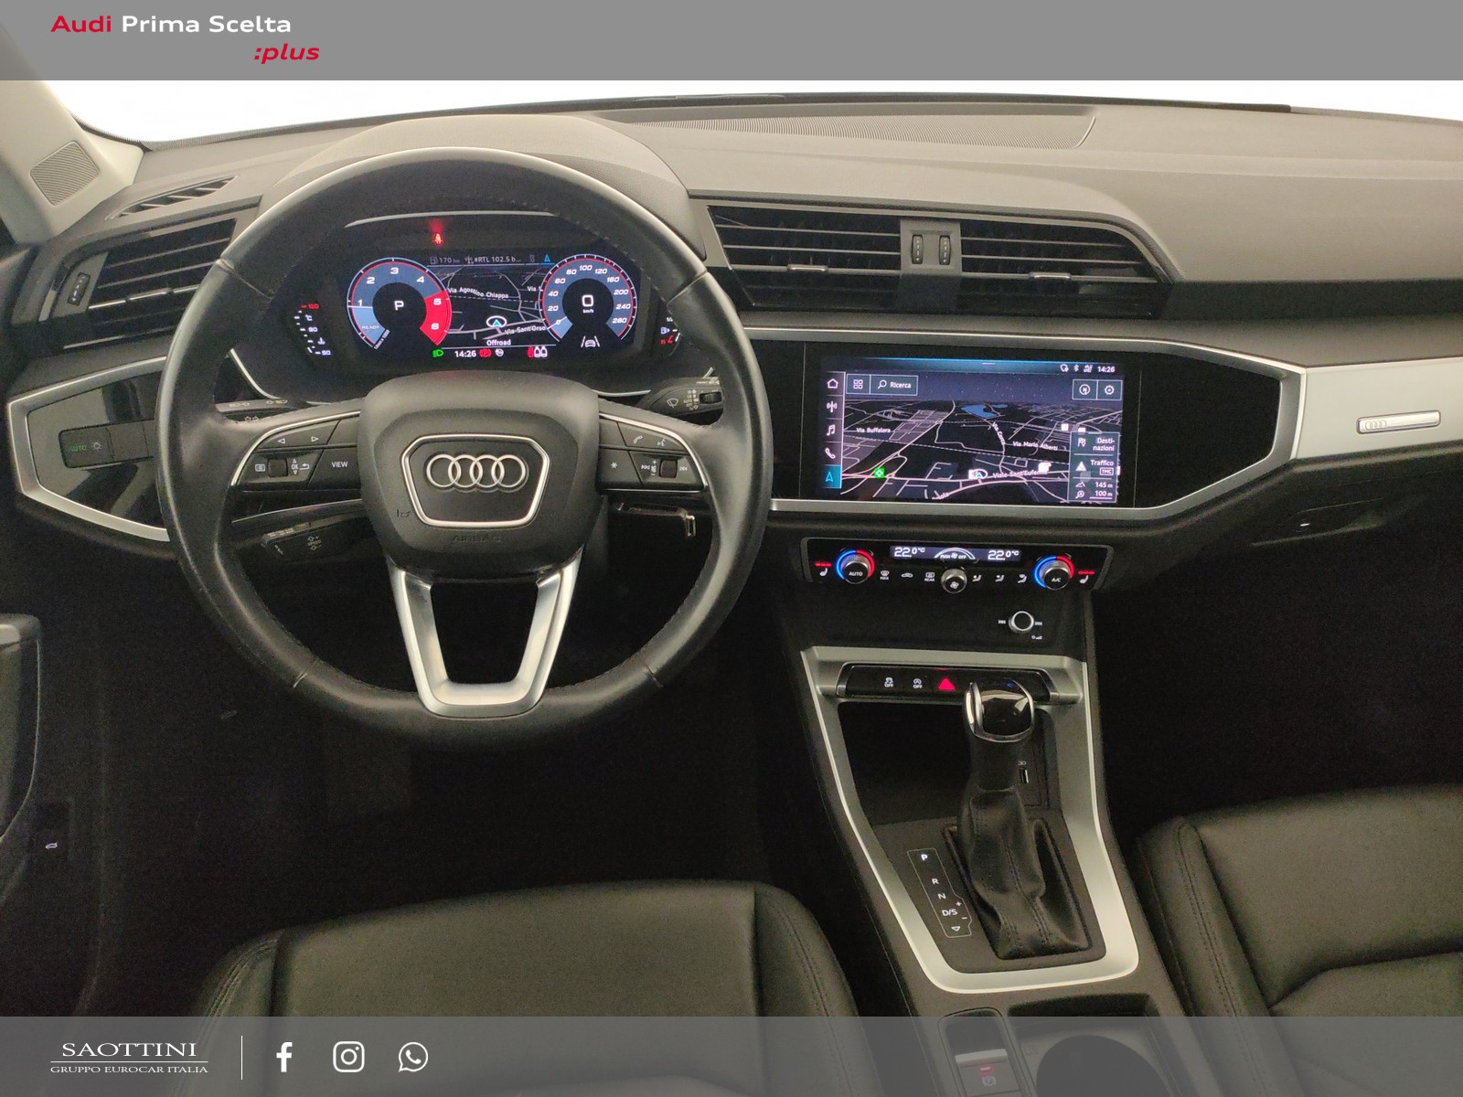Click the Saottini Gruppo Eurocar Italia logo
Image resolution: width=1463 pixels, height=1097 pixels.
(129, 1057)
